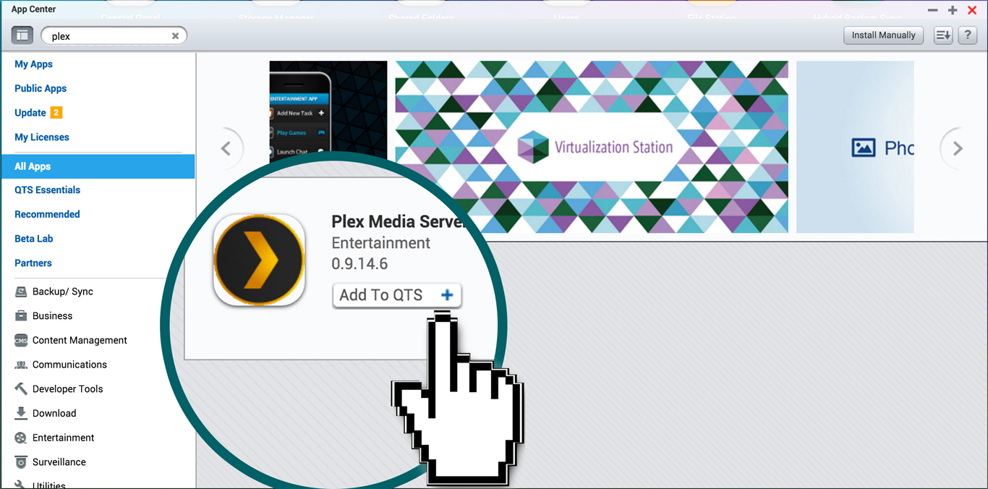Open the Beta Lab section
The height and width of the screenshot is (489, 988).
click(x=34, y=239)
